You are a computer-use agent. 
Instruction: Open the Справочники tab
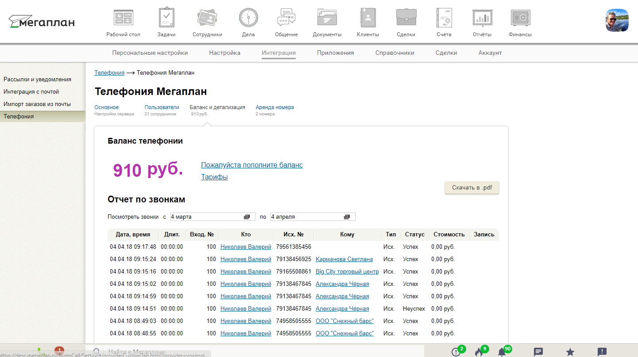395,53
